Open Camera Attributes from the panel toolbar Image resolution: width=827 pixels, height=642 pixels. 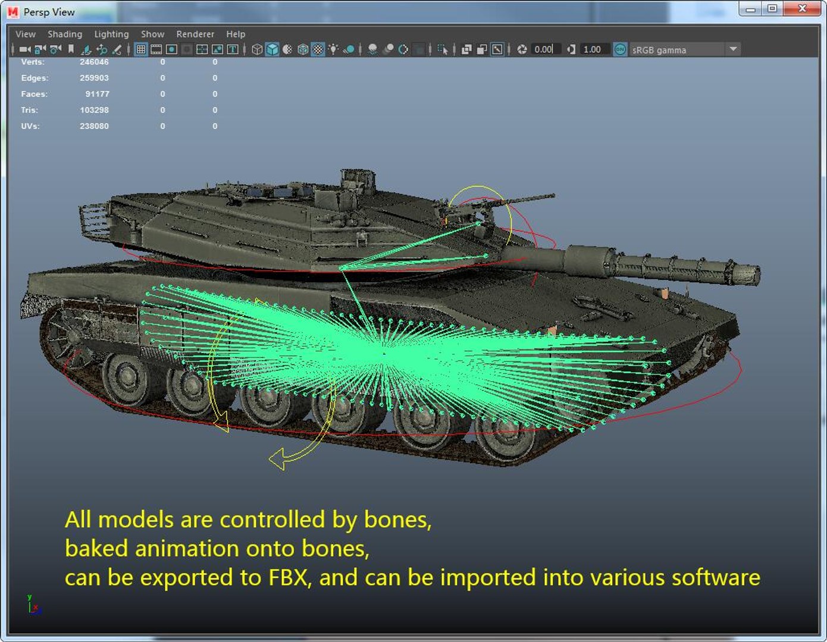pyautogui.click(x=55, y=49)
